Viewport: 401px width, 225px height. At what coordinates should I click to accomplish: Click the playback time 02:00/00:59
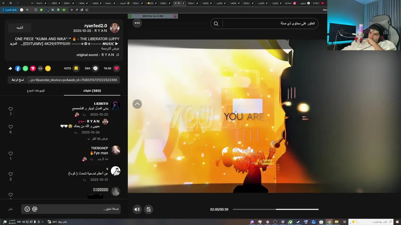219,209
